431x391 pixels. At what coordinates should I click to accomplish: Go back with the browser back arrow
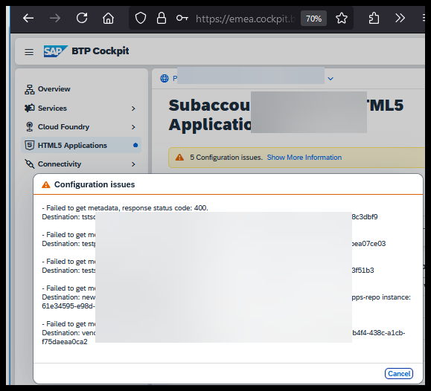click(28, 19)
